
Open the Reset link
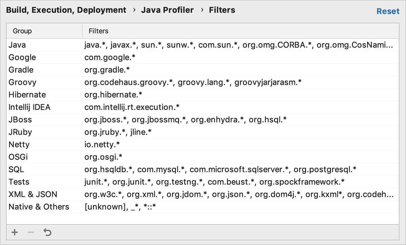[x=388, y=11]
